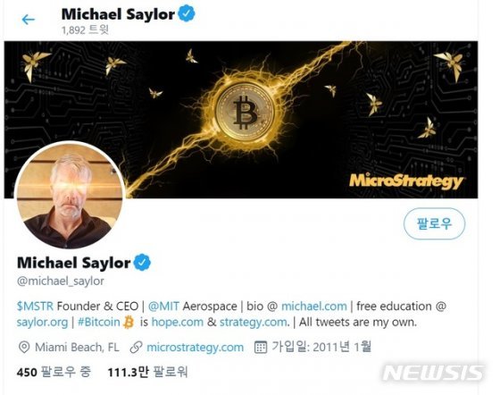This screenshot has height=395, width=500.
Task: Click the calendar join date icon
Action: pyautogui.click(x=260, y=347)
